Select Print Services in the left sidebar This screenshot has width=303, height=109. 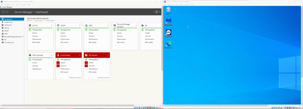pyautogui.click(x=12, y=43)
